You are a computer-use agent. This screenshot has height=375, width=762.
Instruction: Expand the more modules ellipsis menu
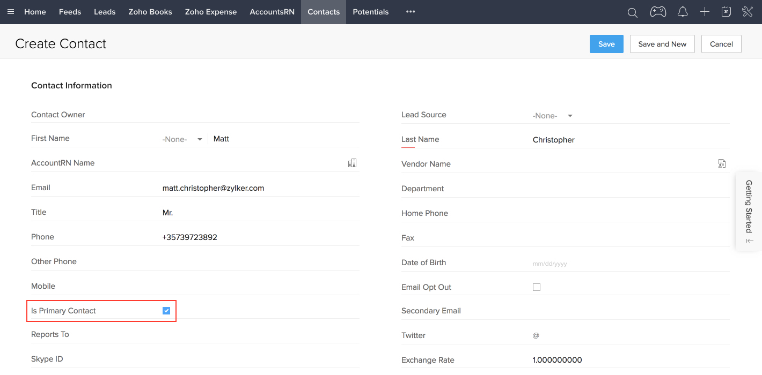411,12
